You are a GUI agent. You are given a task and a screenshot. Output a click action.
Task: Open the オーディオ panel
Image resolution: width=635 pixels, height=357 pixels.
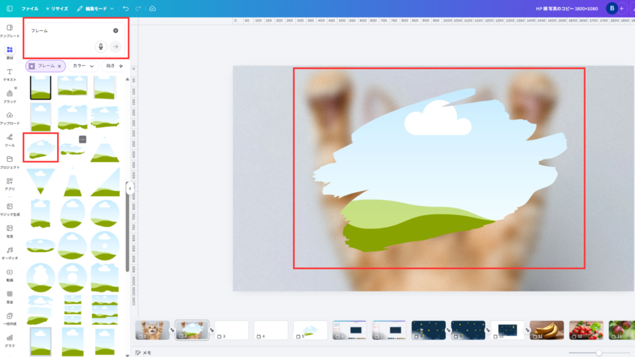pyautogui.click(x=9, y=252)
